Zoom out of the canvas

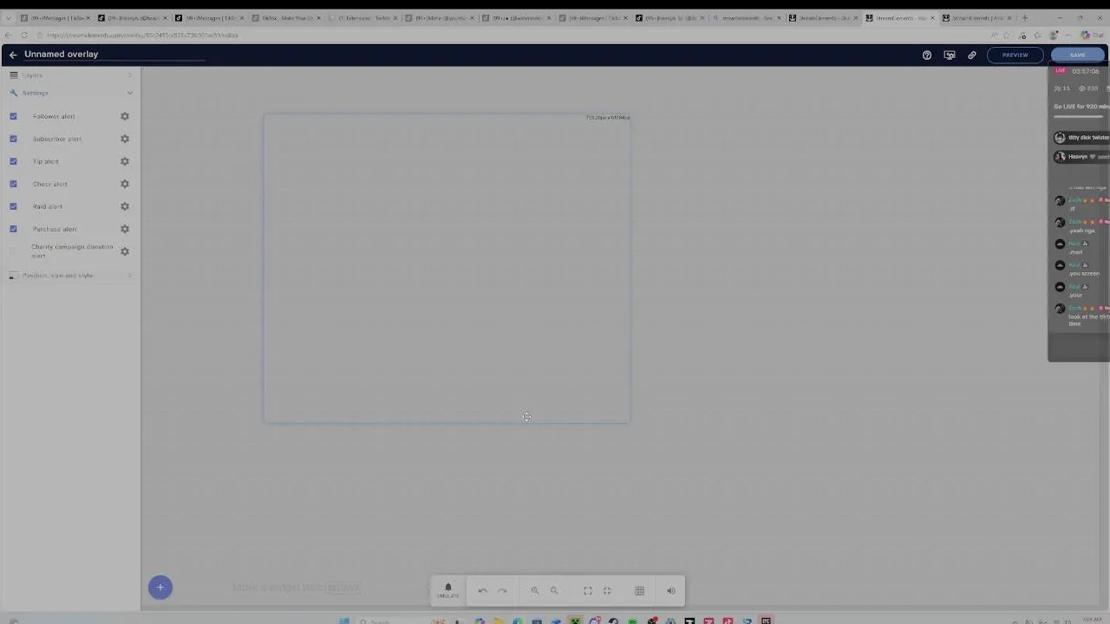554,591
